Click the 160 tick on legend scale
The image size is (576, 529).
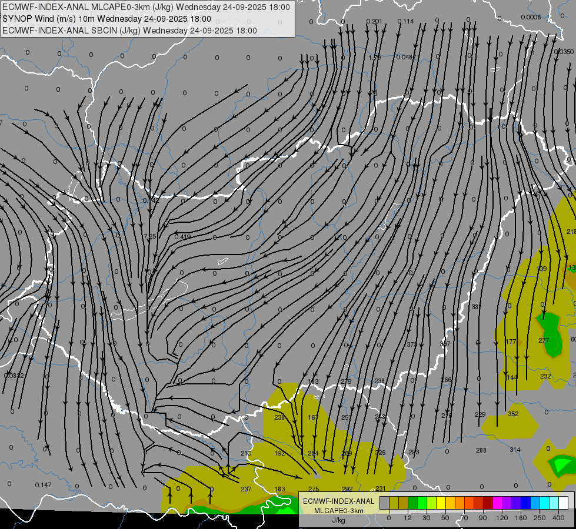coord(521,518)
